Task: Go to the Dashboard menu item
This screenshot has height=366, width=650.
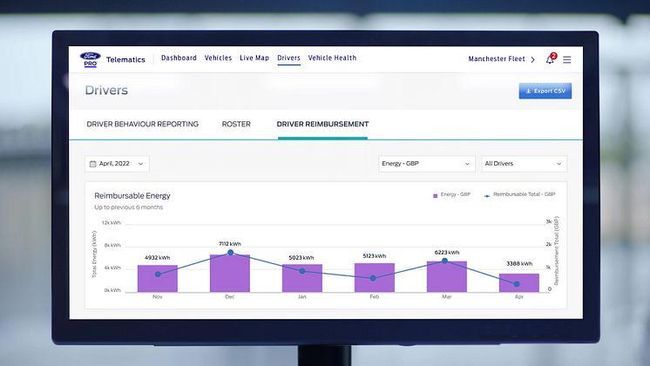Action: tap(179, 58)
